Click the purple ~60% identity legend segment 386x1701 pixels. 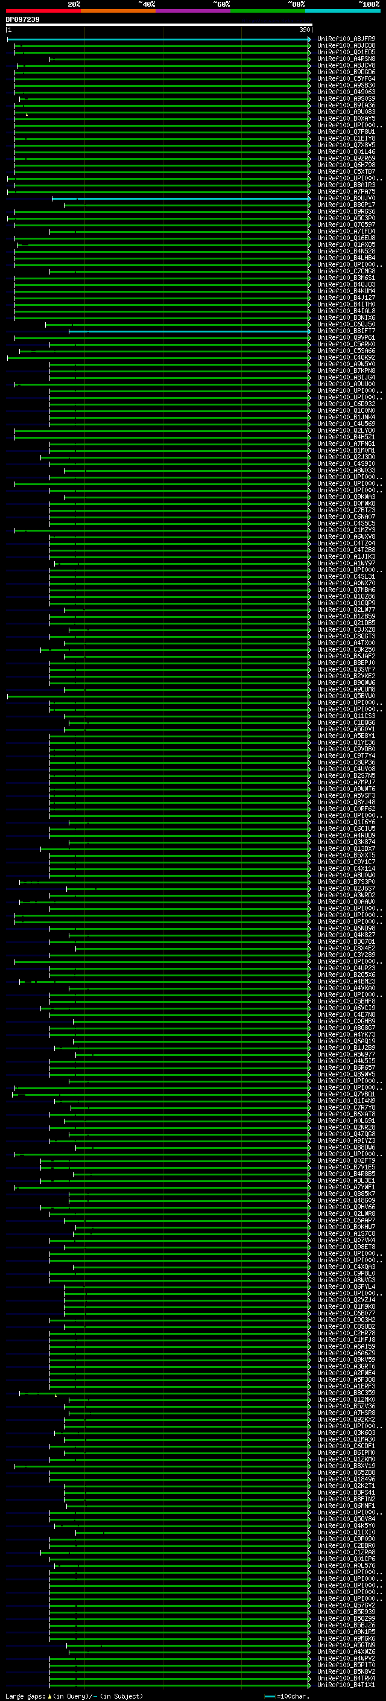pos(194,11)
